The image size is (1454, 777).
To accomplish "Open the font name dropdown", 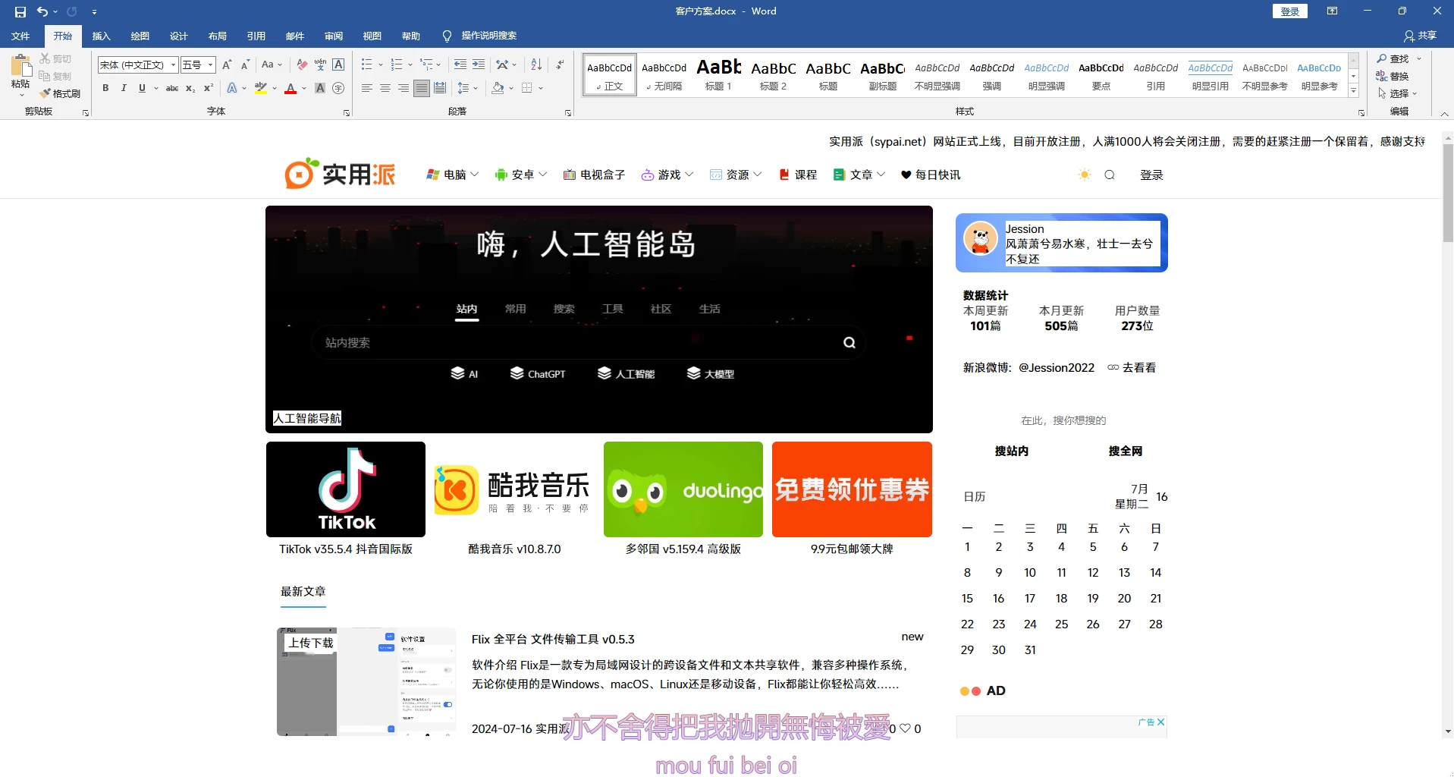I will click(174, 65).
